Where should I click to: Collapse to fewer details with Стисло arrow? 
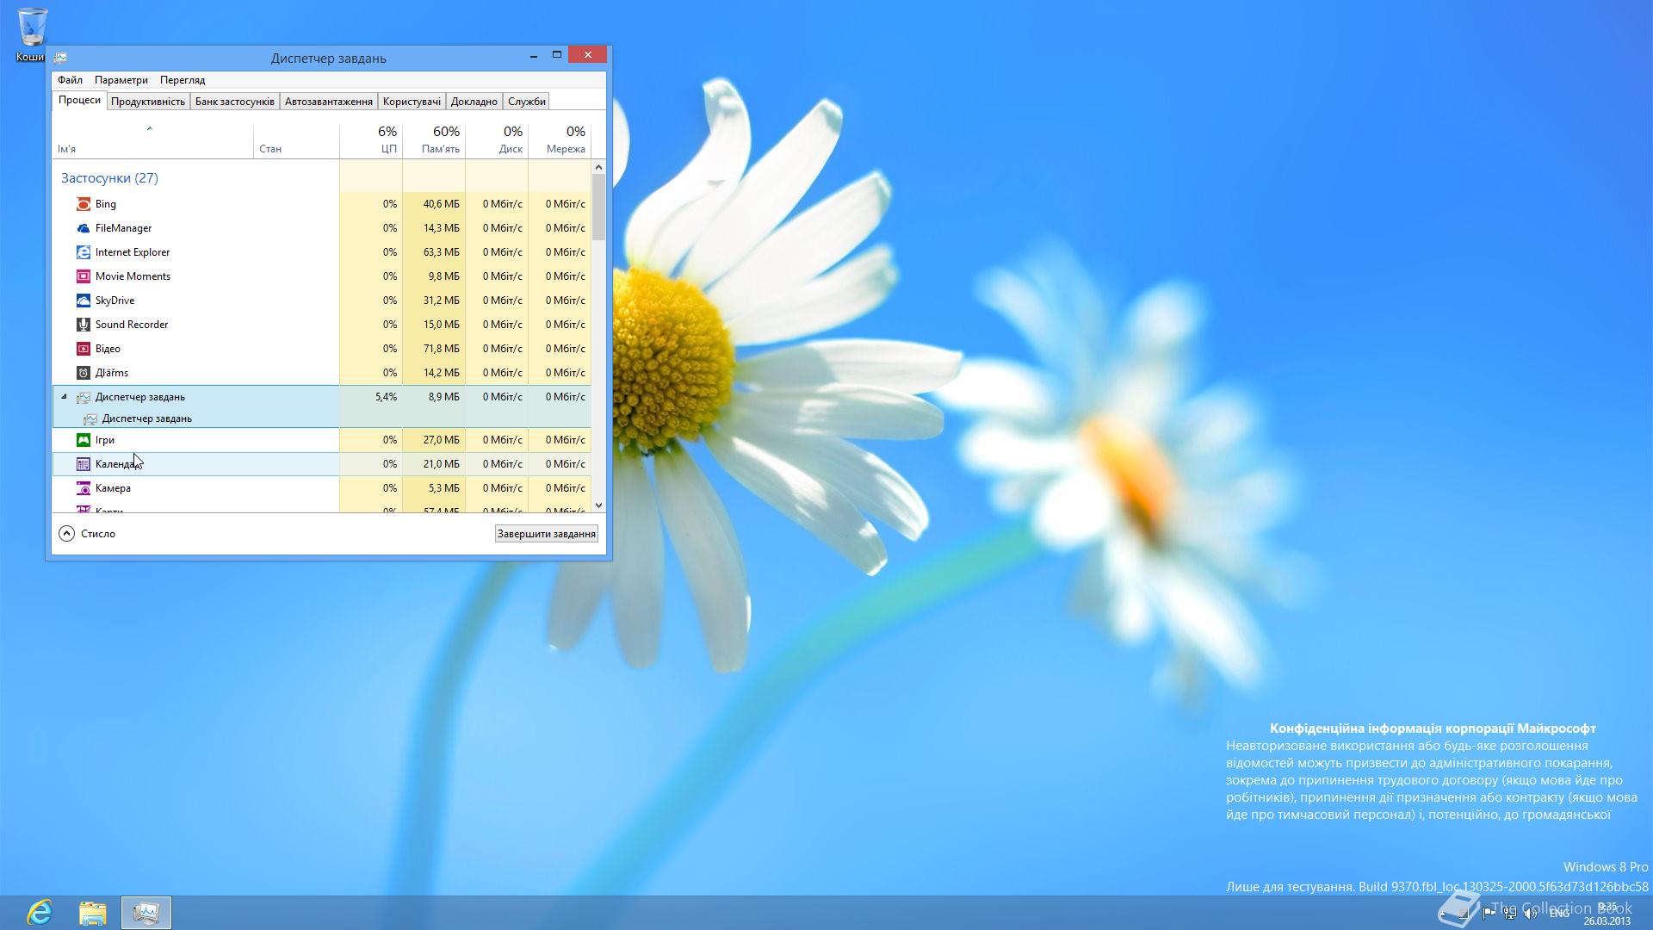[x=66, y=534]
